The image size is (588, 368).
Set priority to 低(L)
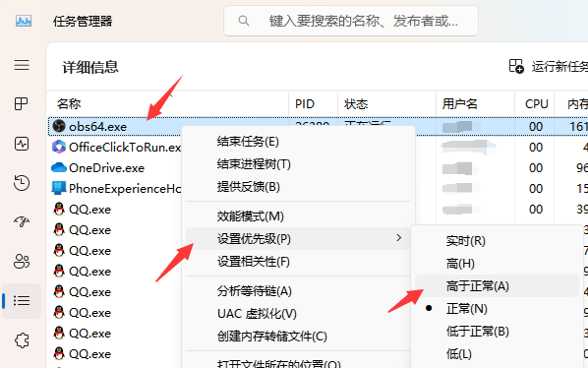tap(497, 354)
